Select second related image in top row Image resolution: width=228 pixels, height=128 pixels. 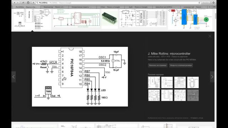(x=167, y=82)
